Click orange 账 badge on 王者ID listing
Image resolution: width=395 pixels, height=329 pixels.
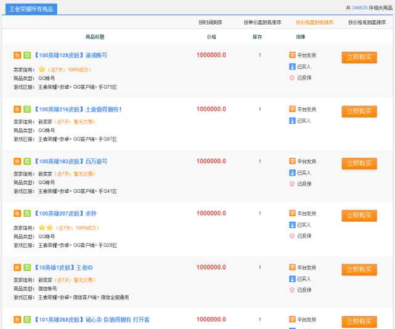(x=17, y=268)
